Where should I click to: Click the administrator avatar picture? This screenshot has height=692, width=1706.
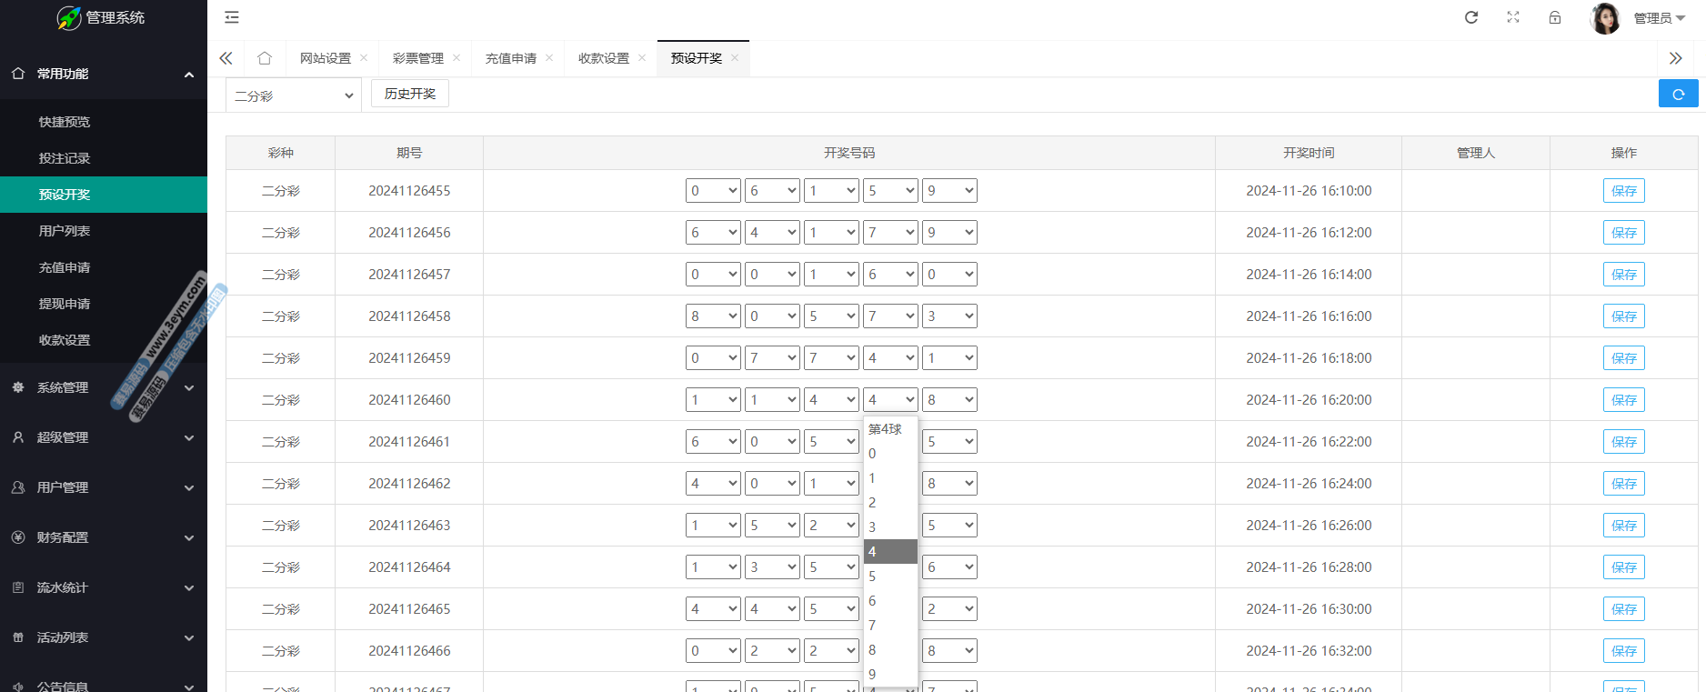(1605, 18)
